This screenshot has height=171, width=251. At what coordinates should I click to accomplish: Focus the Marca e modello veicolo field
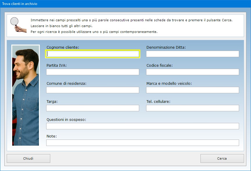[192, 90]
